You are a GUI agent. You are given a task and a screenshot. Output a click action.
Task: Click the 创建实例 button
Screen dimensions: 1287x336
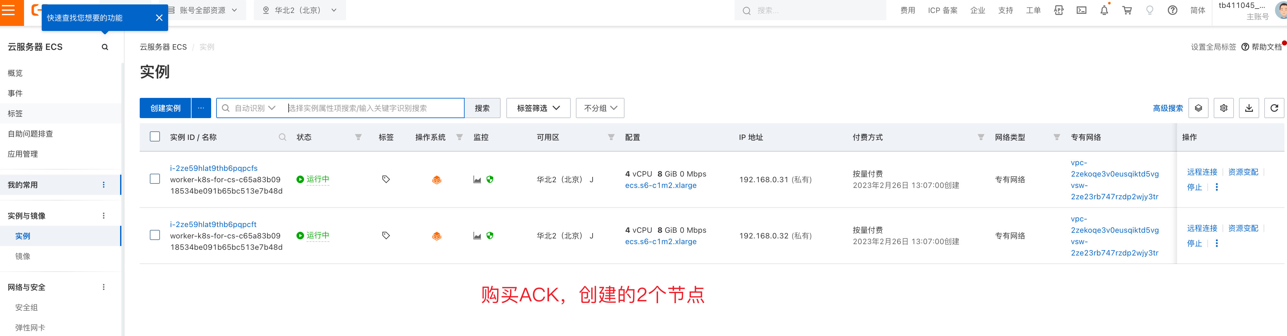coord(165,108)
